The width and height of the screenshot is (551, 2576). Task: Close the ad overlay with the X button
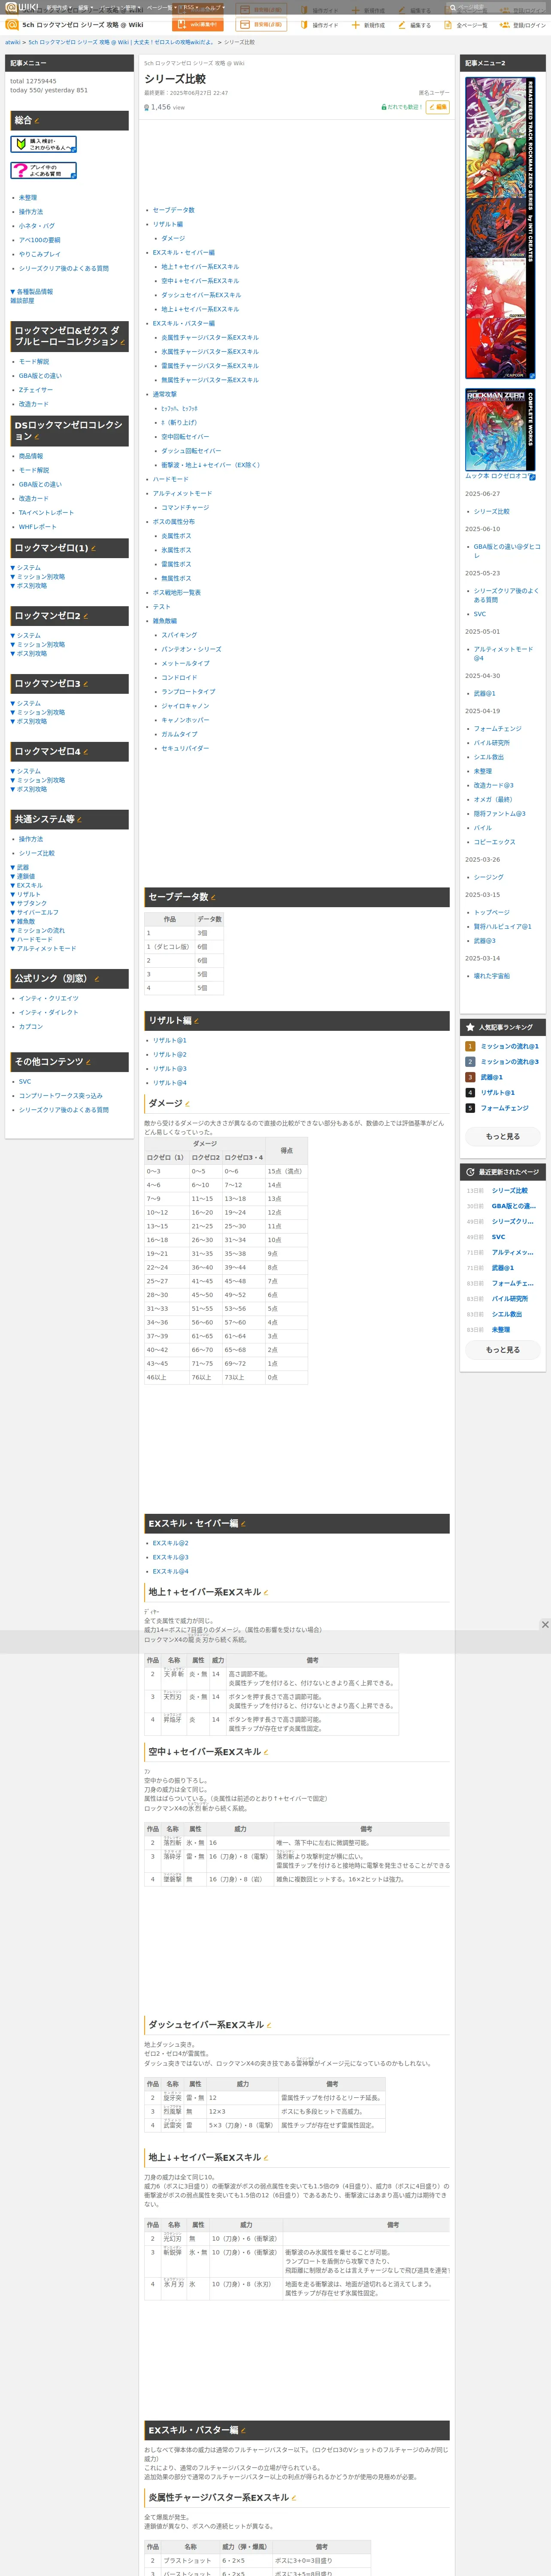click(545, 1625)
